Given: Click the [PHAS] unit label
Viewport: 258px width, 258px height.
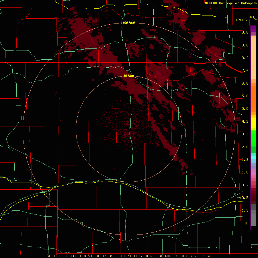Looking at the screenshot, I should coord(242,20).
